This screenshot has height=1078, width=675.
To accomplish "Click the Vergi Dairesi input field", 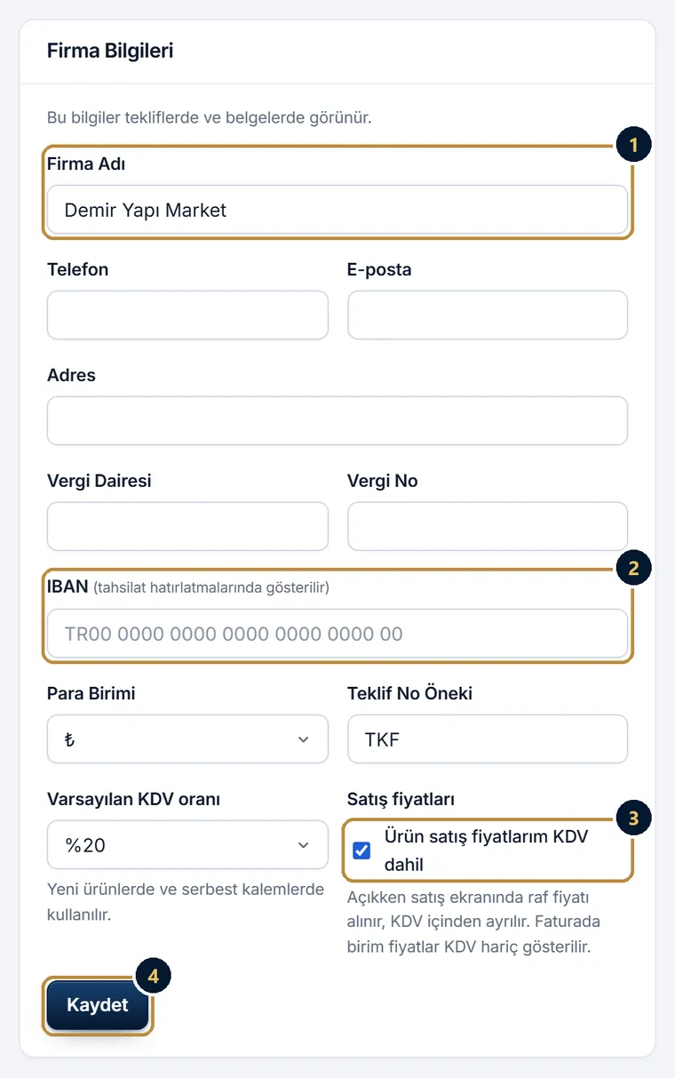I will click(187, 526).
